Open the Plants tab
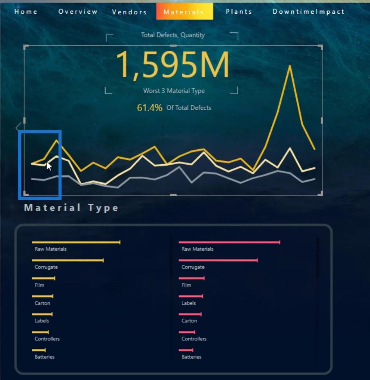This screenshot has width=370, height=380. click(239, 11)
